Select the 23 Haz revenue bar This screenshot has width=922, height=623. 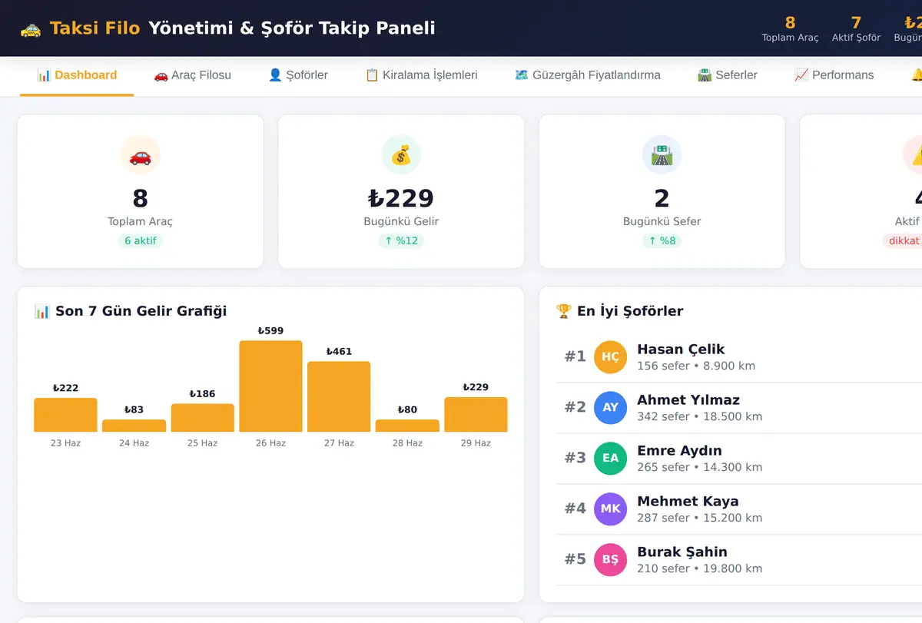[x=65, y=415]
